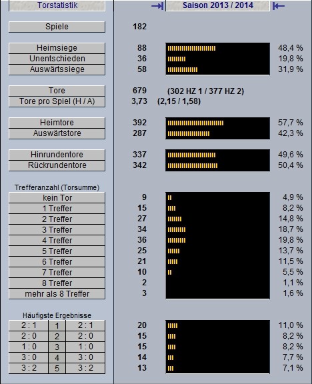Click mehr als 8 Treffer
The width and height of the screenshot is (312, 384).
point(57,294)
